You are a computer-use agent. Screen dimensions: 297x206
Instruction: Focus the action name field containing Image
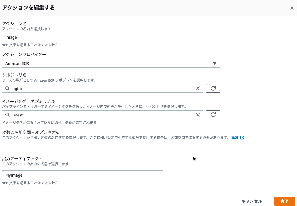coord(111,37)
